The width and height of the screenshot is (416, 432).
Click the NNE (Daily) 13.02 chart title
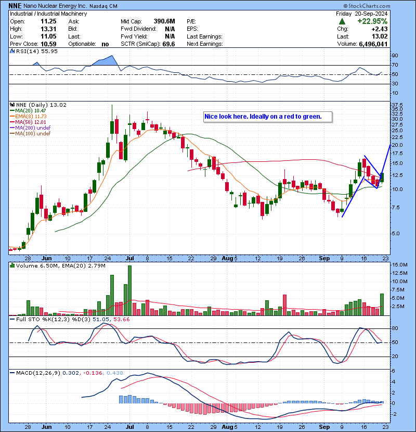[x=41, y=105]
